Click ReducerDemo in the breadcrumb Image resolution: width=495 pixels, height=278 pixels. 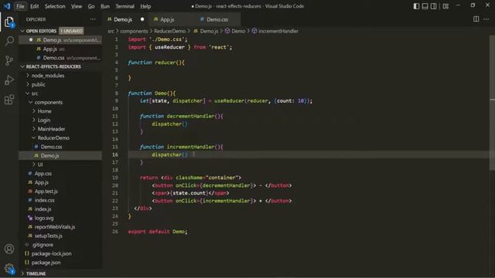pyautogui.click(x=170, y=31)
